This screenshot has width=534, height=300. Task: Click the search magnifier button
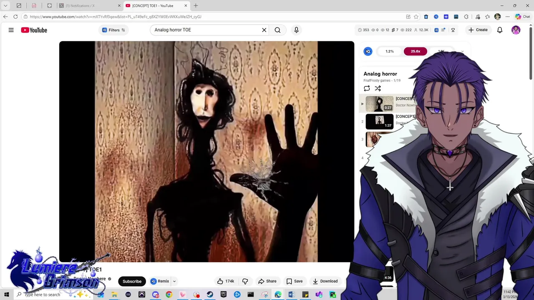[x=277, y=30]
